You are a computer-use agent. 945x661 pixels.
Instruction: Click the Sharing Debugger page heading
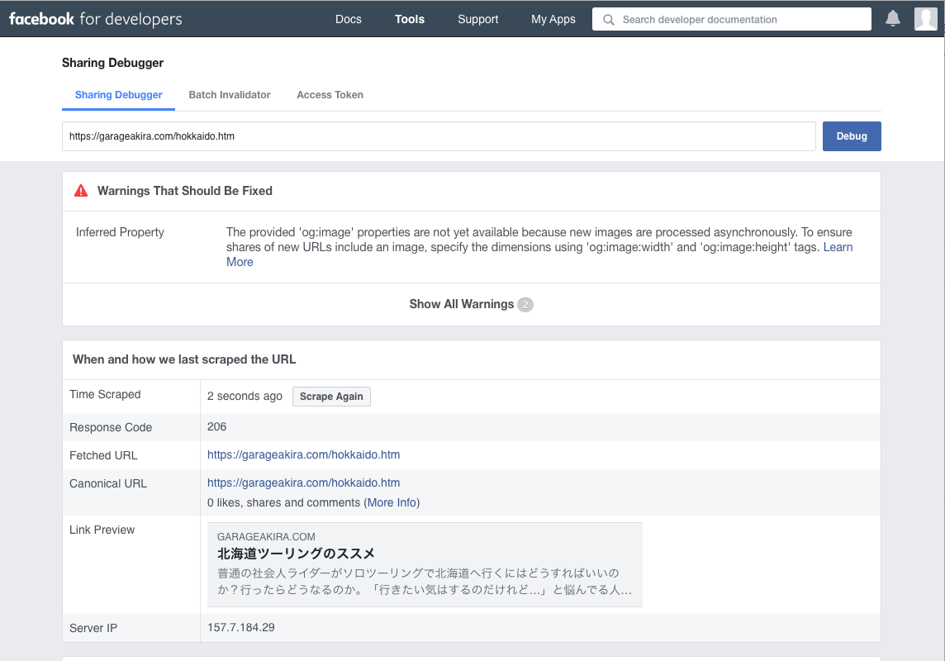pyautogui.click(x=112, y=63)
